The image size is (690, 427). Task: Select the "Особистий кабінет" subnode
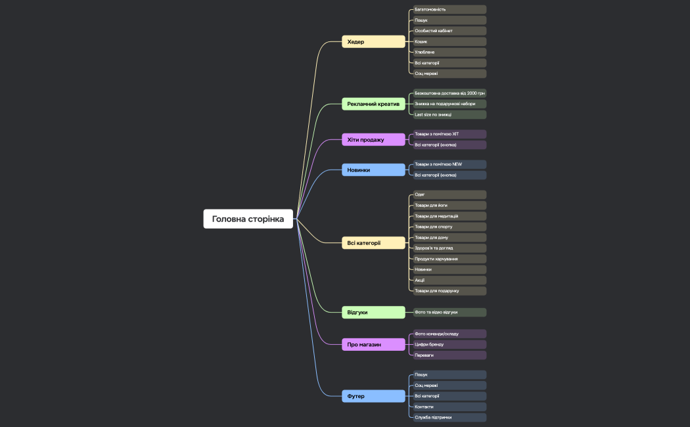pyautogui.click(x=449, y=31)
